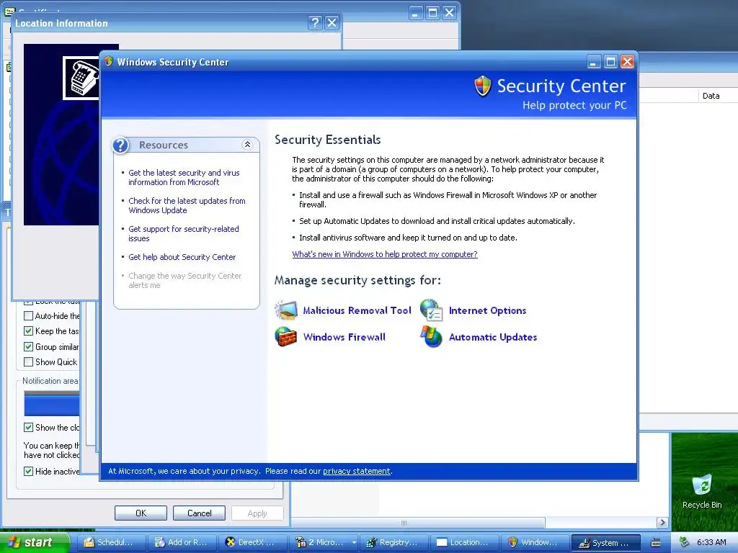Switch to the Registry Editor taskbar button

[x=394, y=542]
